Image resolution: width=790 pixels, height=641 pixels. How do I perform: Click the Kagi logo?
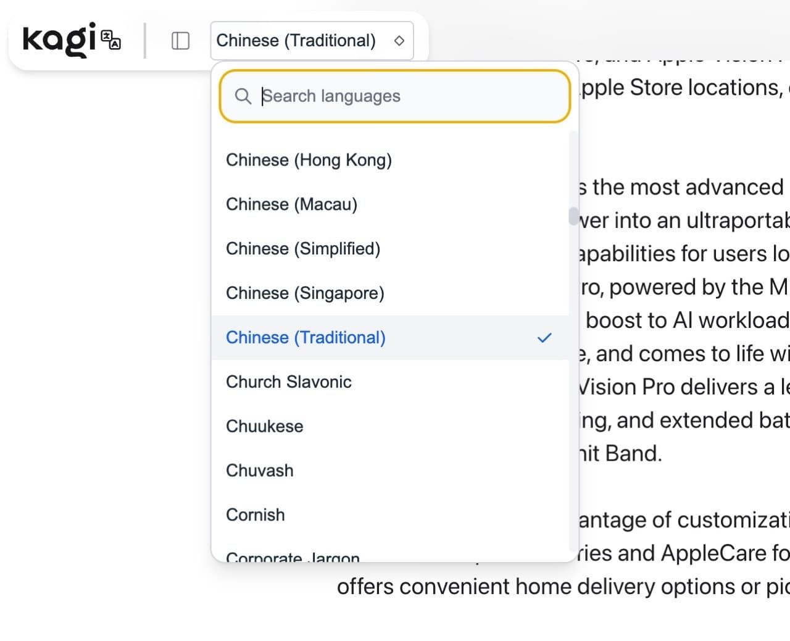click(x=59, y=40)
